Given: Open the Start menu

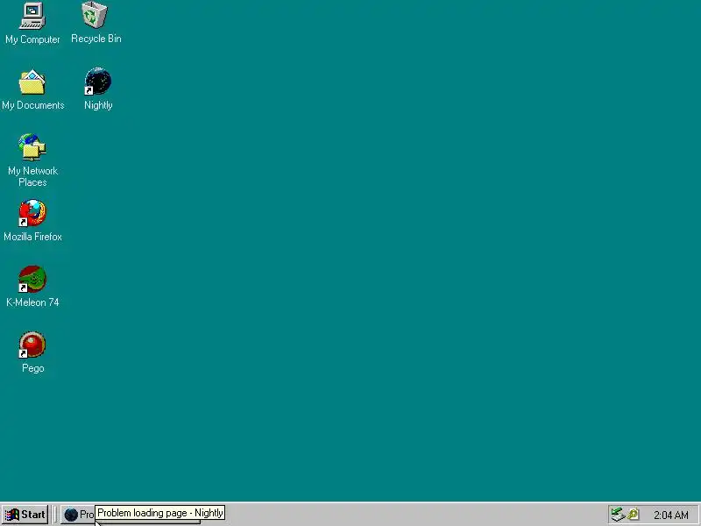Looking at the screenshot, I should click(x=25, y=515).
